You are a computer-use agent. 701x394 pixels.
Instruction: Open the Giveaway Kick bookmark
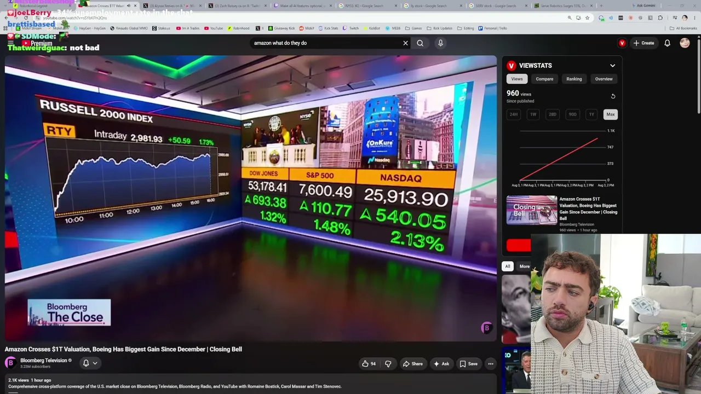pyautogui.click(x=281, y=28)
